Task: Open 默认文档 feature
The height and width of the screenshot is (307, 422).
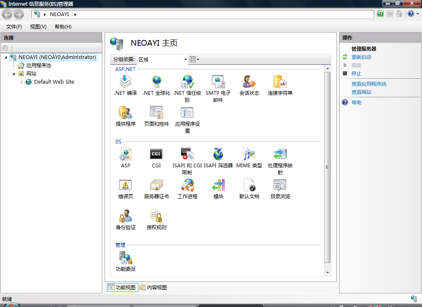Action: [x=249, y=189]
